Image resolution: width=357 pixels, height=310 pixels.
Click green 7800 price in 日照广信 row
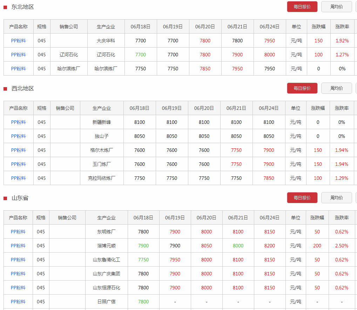[x=143, y=302]
